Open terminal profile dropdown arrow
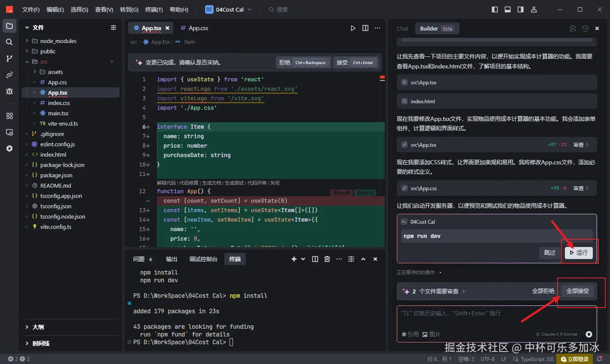This screenshot has width=610, height=364. point(303,259)
